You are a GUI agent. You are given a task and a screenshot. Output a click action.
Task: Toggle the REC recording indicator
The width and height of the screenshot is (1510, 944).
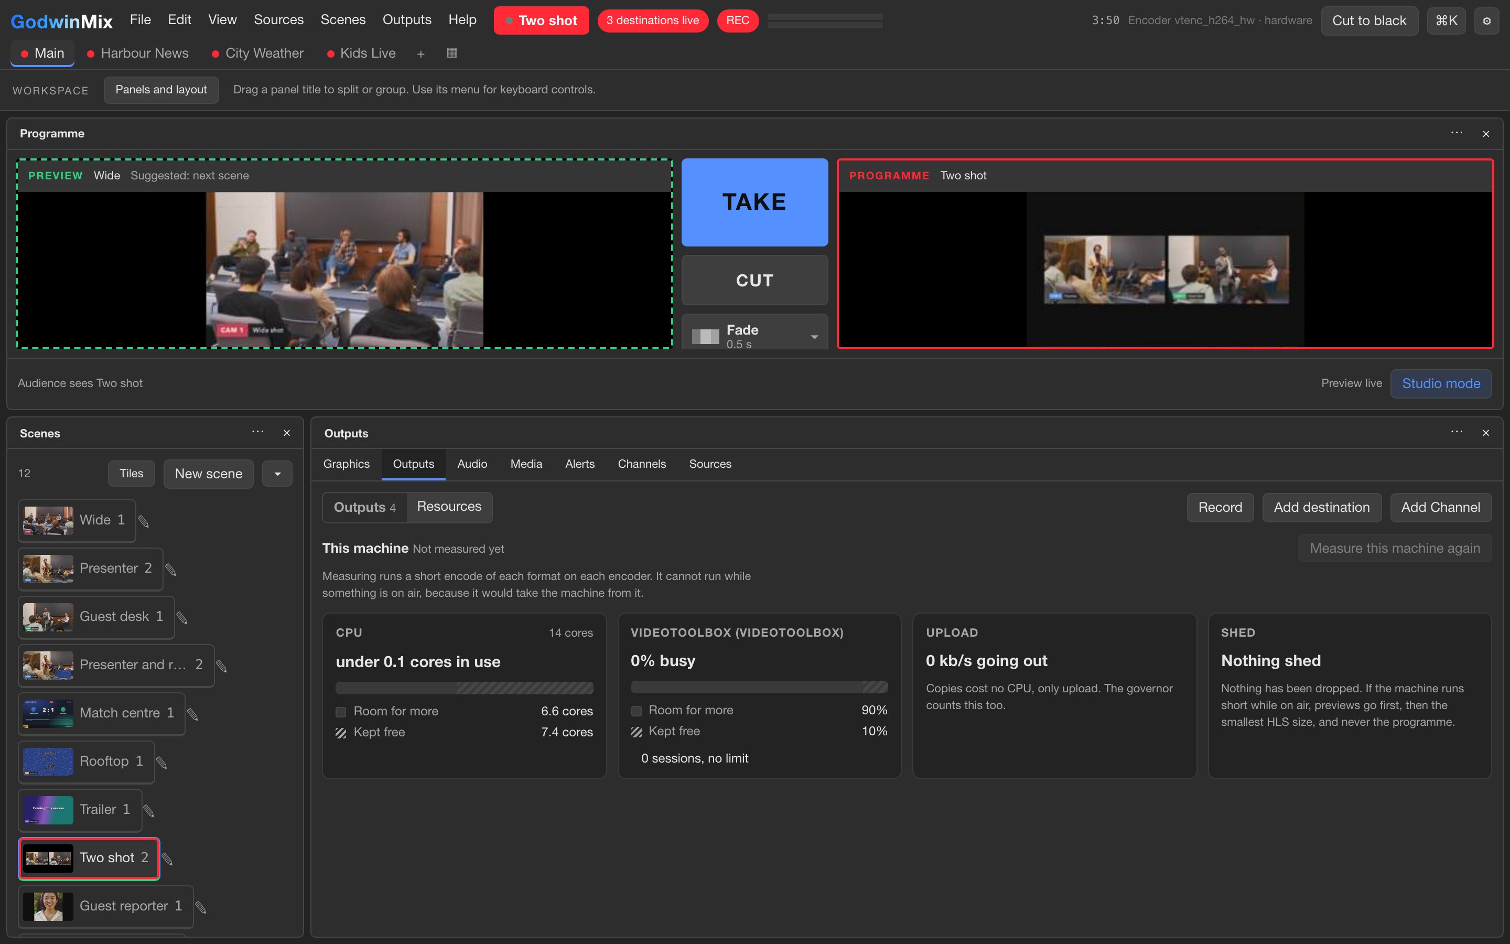coord(737,20)
